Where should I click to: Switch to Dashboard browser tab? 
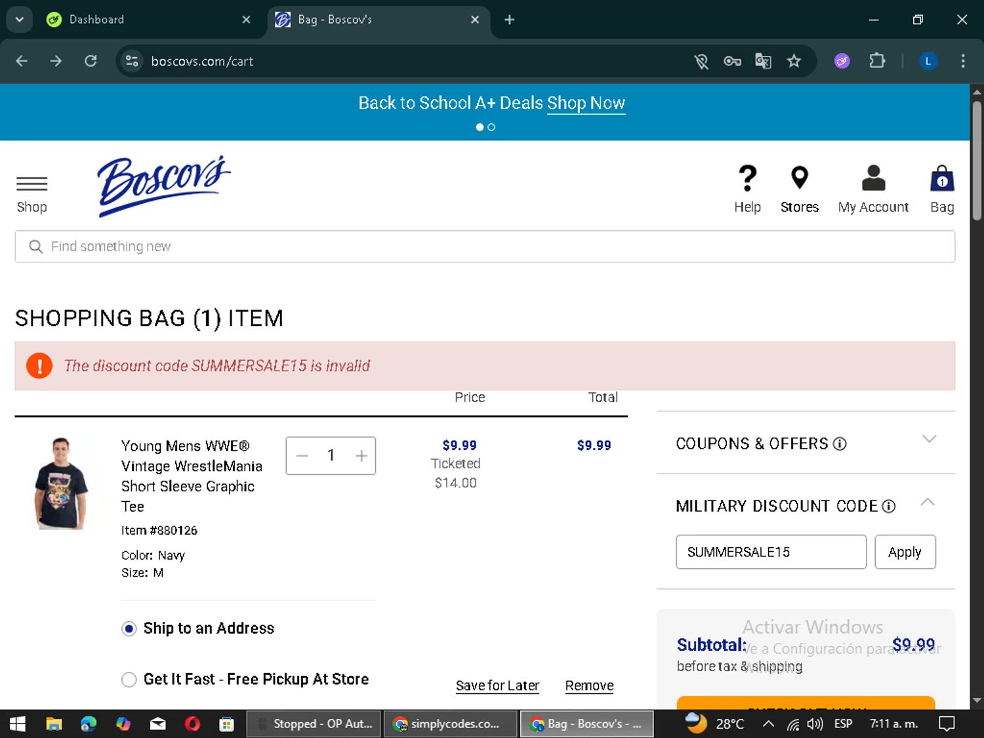[x=148, y=20]
